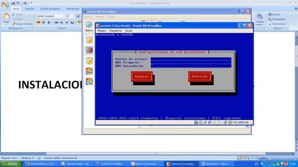Switch to the Inicio ribbon tab
Viewport: 298px width, 167px height.
16,9
